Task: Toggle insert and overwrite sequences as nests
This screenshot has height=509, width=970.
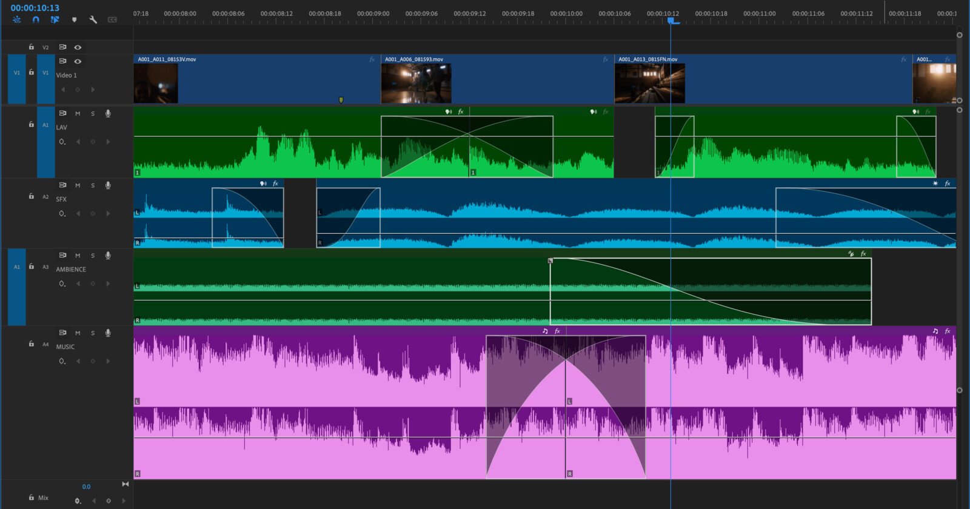Action: 17,19
